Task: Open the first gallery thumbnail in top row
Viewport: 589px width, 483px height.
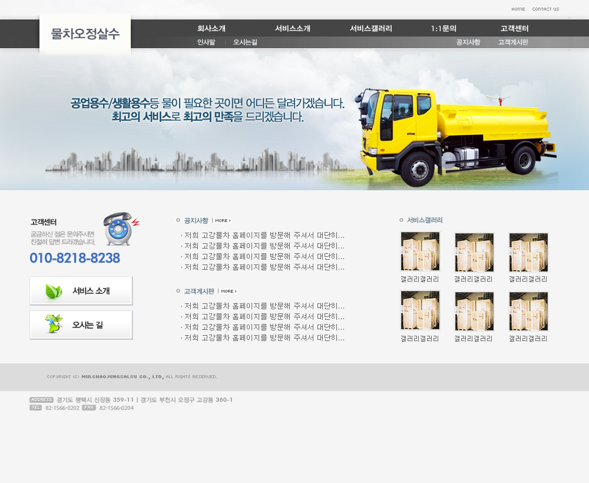Action: pos(420,252)
